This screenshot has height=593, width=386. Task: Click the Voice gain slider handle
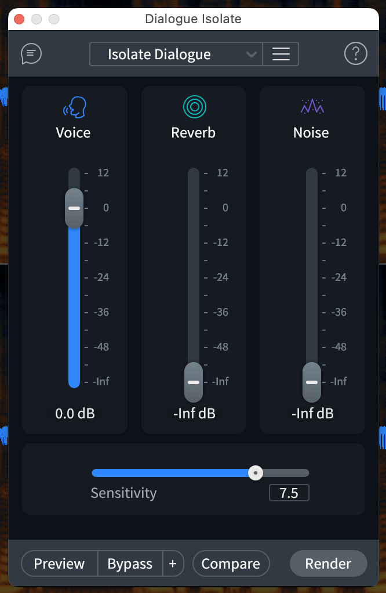click(x=74, y=208)
